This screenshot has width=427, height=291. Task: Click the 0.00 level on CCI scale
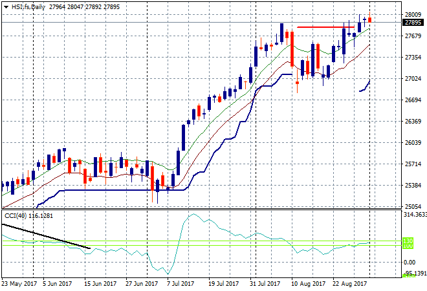click(410, 262)
